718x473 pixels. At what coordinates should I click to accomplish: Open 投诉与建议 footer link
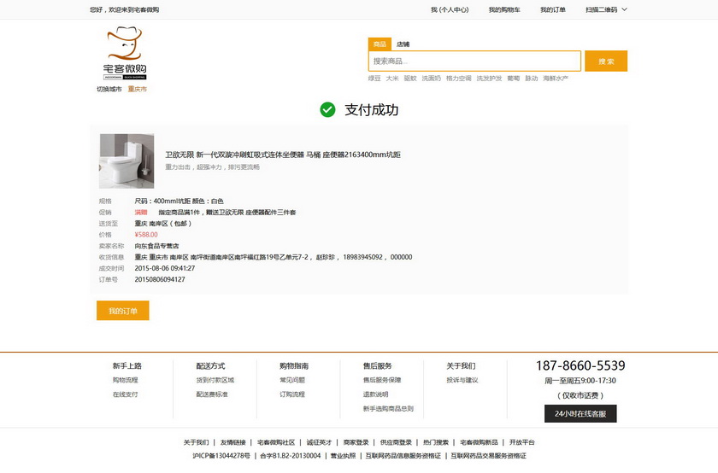click(462, 380)
